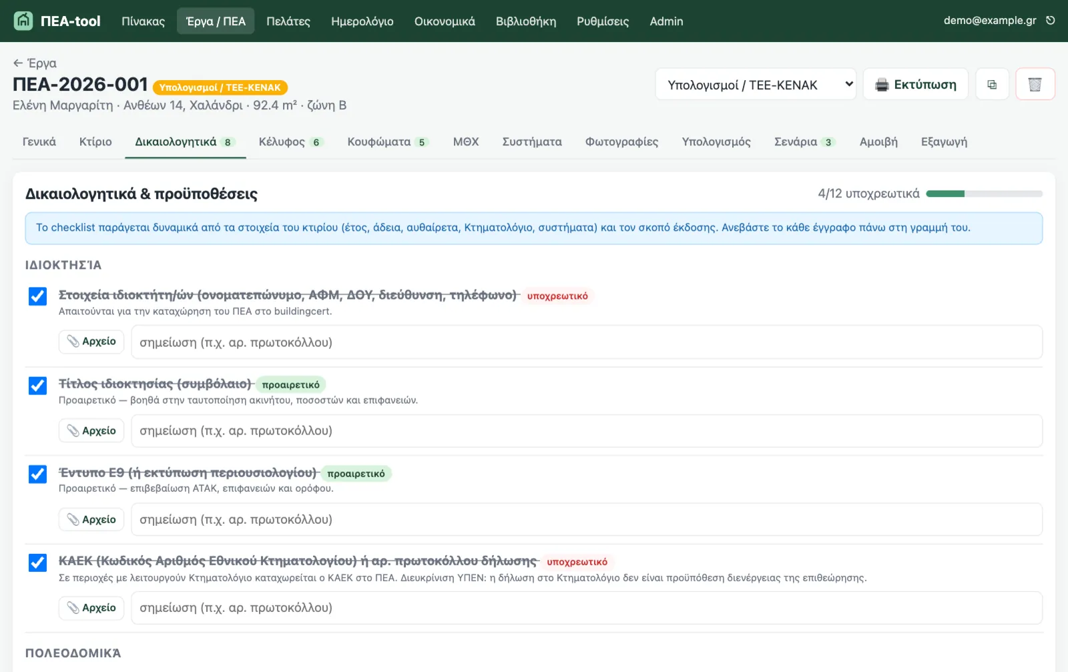This screenshot has height=672, width=1068.
Task: Uncheck the Έντυπο Ε9 checkbox
Action: [x=37, y=474]
